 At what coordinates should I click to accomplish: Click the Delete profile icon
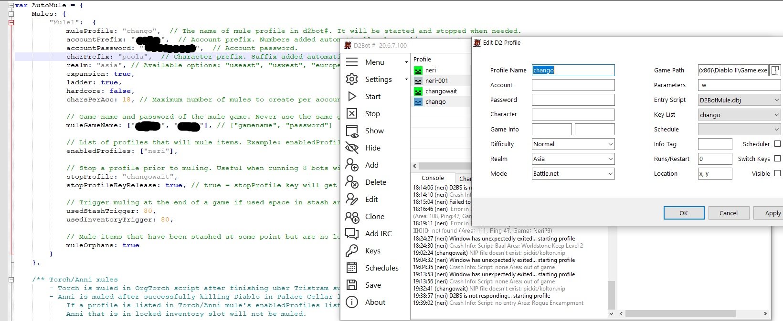pyautogui.click(x=352, y=182)
